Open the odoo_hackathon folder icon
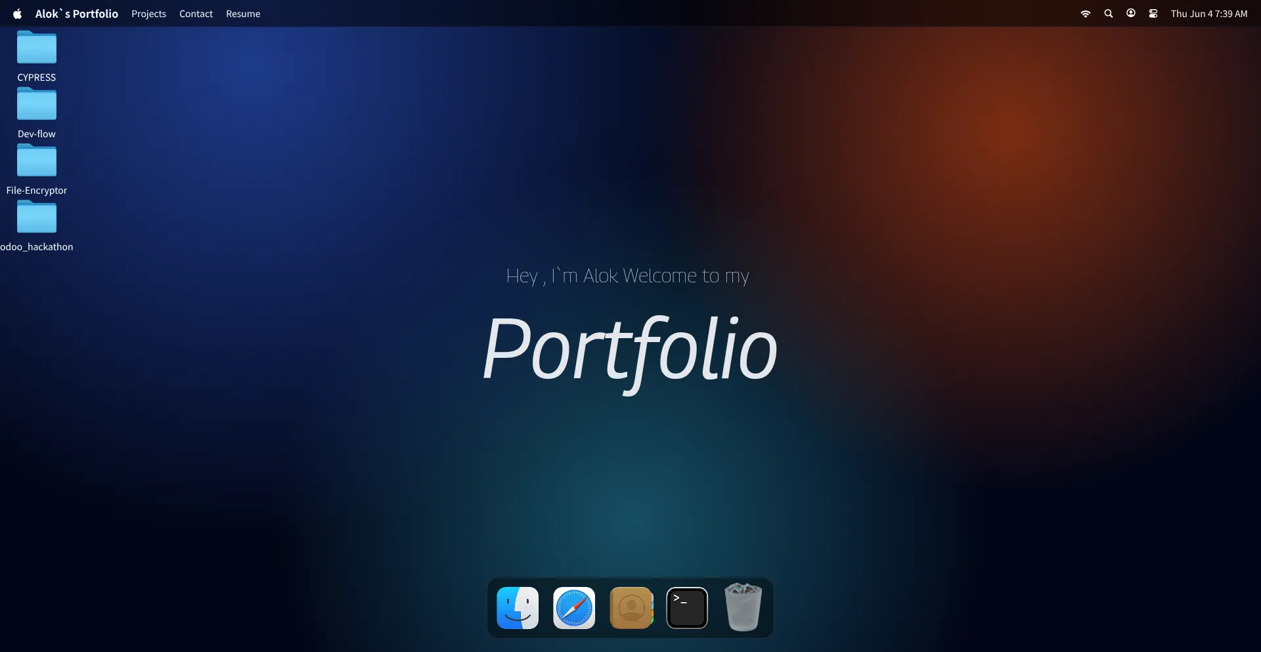The height and width of the screenshot is (652, 1261). [x=37, y=217]
